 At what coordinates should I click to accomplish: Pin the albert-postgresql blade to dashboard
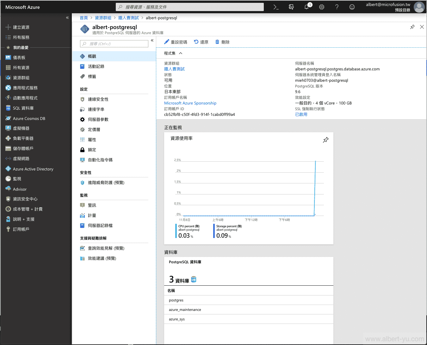[412, 27]
